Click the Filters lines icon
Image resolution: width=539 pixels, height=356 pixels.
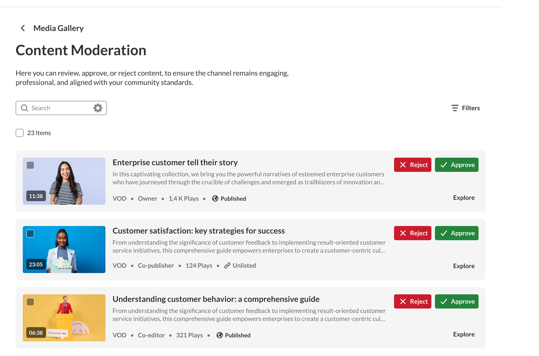(455, 108)
